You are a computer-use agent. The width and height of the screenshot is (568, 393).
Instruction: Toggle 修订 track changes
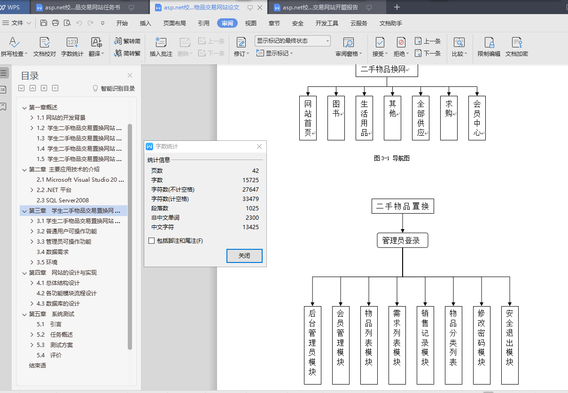(241, 47)
